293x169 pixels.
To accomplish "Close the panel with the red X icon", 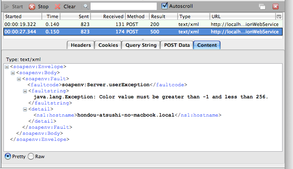I will coord(276,6).
